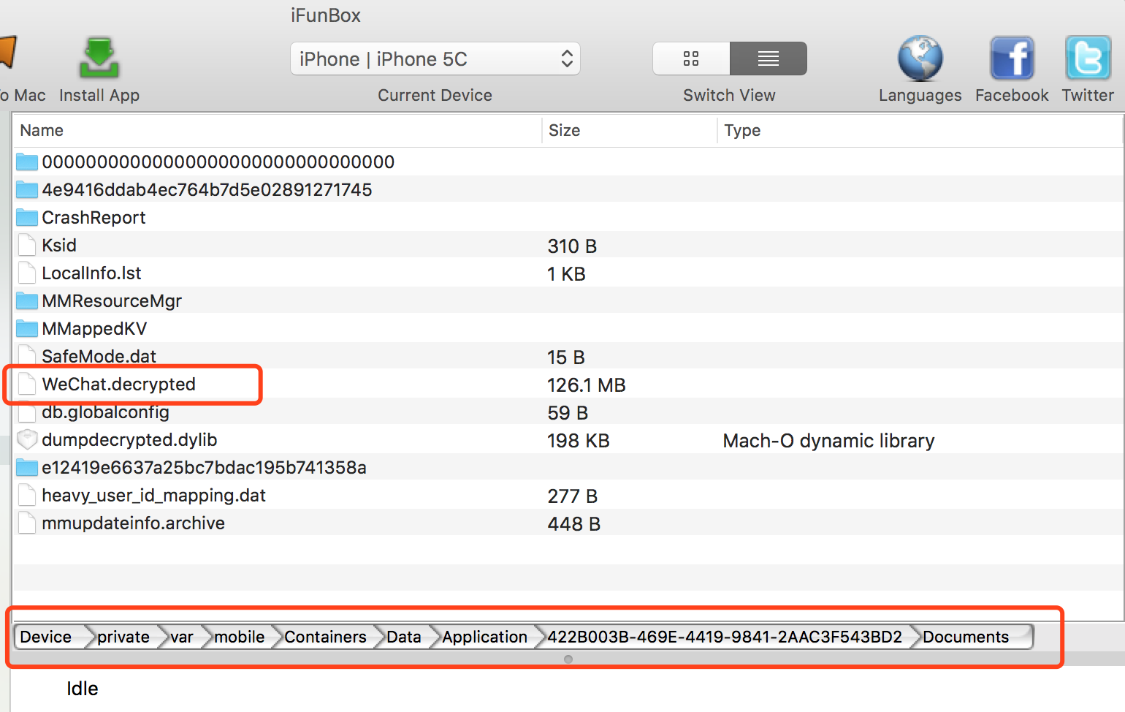Click the heavy_user_id_mapping.dat file name
This screenshot has height=712, width=1125.
coord(153,495)
